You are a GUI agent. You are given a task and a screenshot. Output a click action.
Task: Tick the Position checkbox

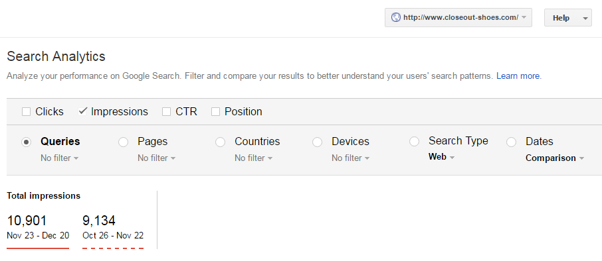pyautogui.click(x=216, y=112)
